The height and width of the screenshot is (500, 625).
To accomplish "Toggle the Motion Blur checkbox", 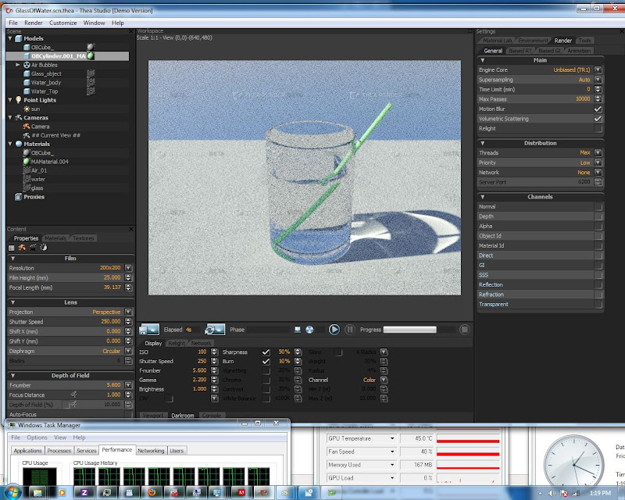I will (598, 109).
